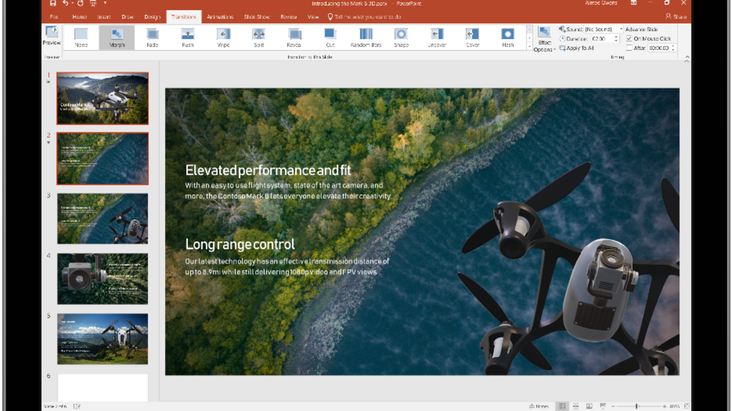Apply the Push transition
732x411 pixels.
click(188, 38)
